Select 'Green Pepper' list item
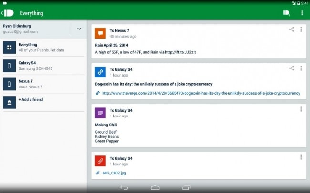Viewport: 310px width, 193px height. pyautogui.click(x=107, y=141)
